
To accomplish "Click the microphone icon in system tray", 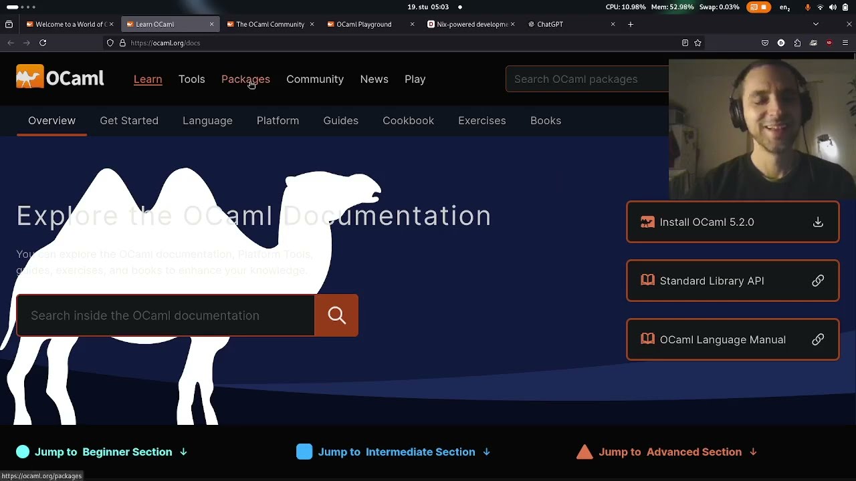I will coord(808,7).
